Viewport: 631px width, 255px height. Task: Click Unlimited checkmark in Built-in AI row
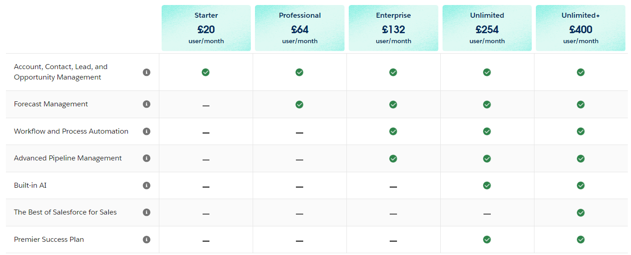487,185
